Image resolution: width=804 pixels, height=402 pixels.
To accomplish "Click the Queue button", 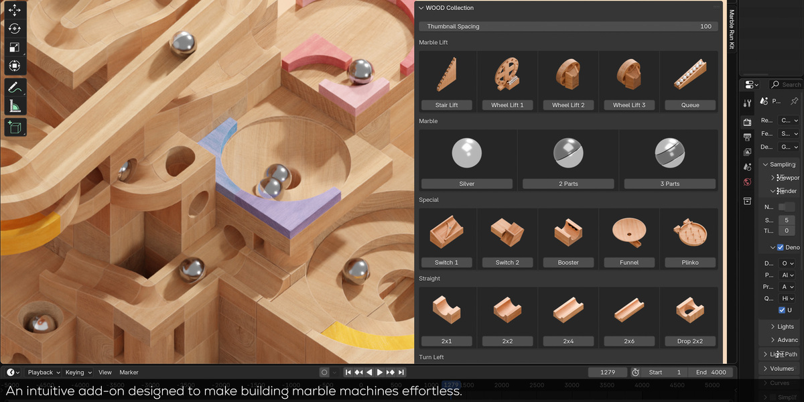I will click(690, 105).
